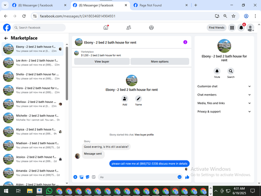The width and height of the screenshot is (261, 196).
Task: Open browser zoom magnifier icon
Action: [x=225, y=16]
